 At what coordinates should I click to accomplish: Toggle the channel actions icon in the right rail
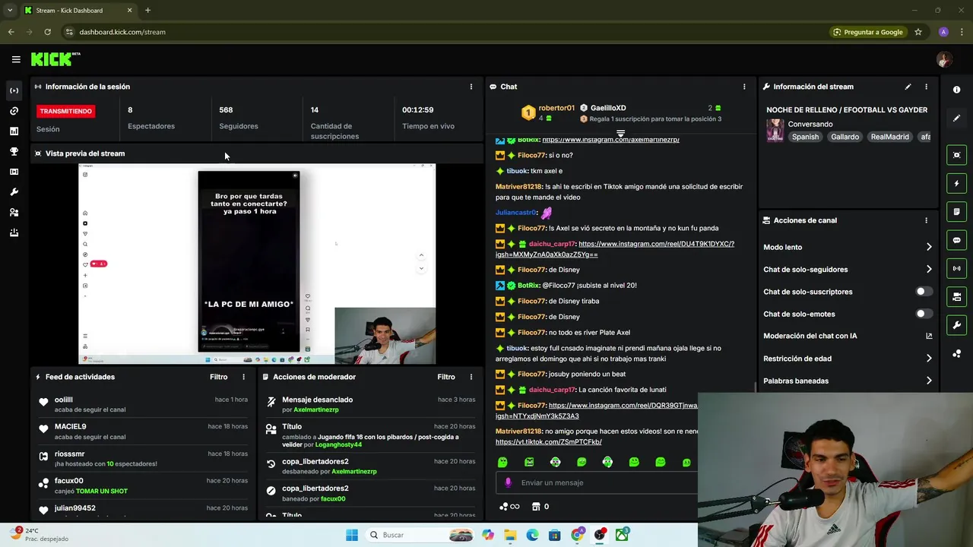(956, 297)
